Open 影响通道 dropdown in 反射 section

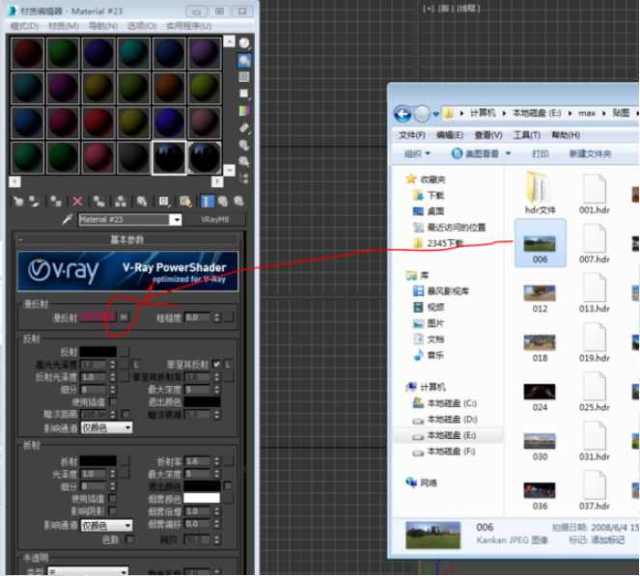[106, 427]
